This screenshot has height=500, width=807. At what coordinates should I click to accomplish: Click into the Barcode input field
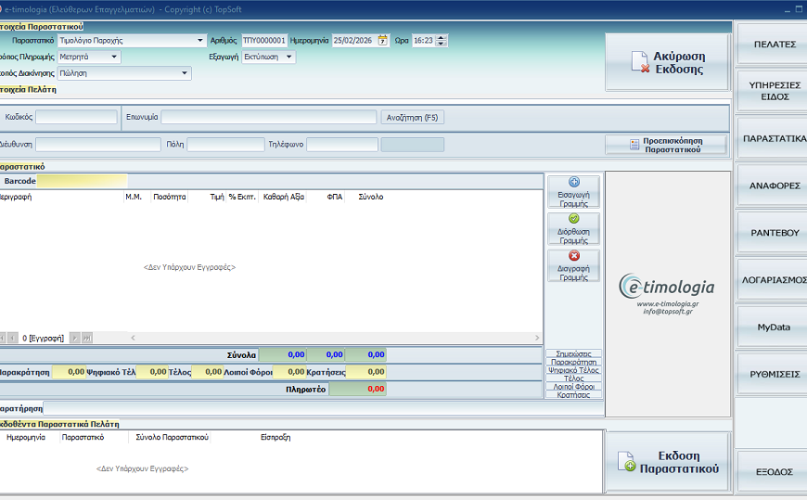(x=82, y=181)
